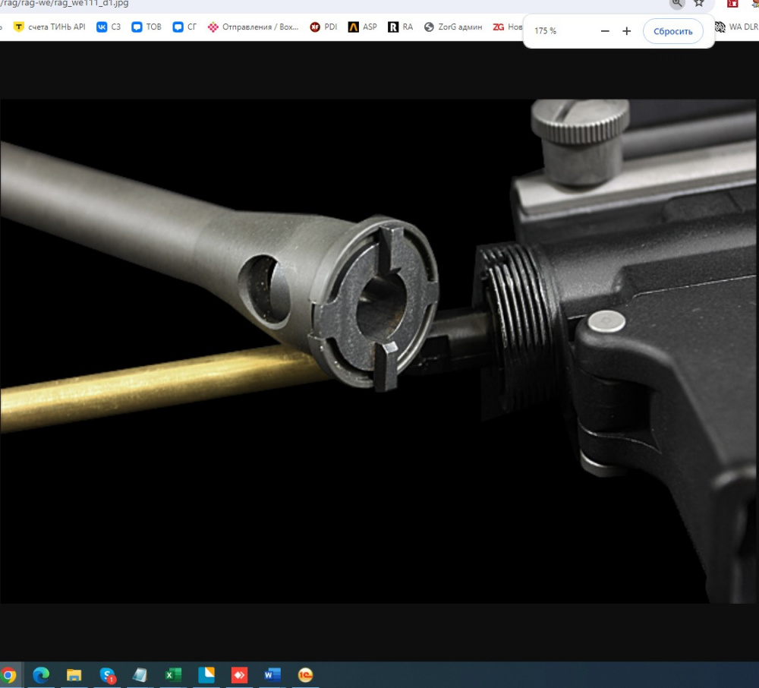
Task: Click the displayed rag_we111_d1.jpg image
Action: [378, 351]
